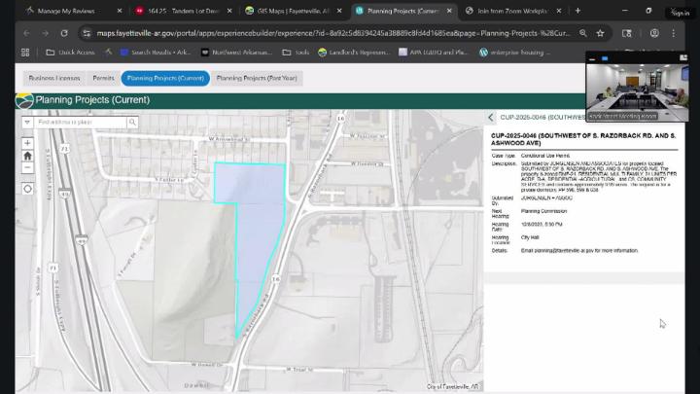Click the Sign in button

click(680, 13)
